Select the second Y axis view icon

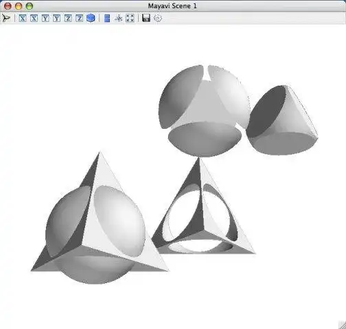click(x=56, y=18)
